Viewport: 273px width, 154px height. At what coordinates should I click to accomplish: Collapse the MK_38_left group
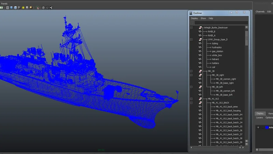(x=191, y=87)
